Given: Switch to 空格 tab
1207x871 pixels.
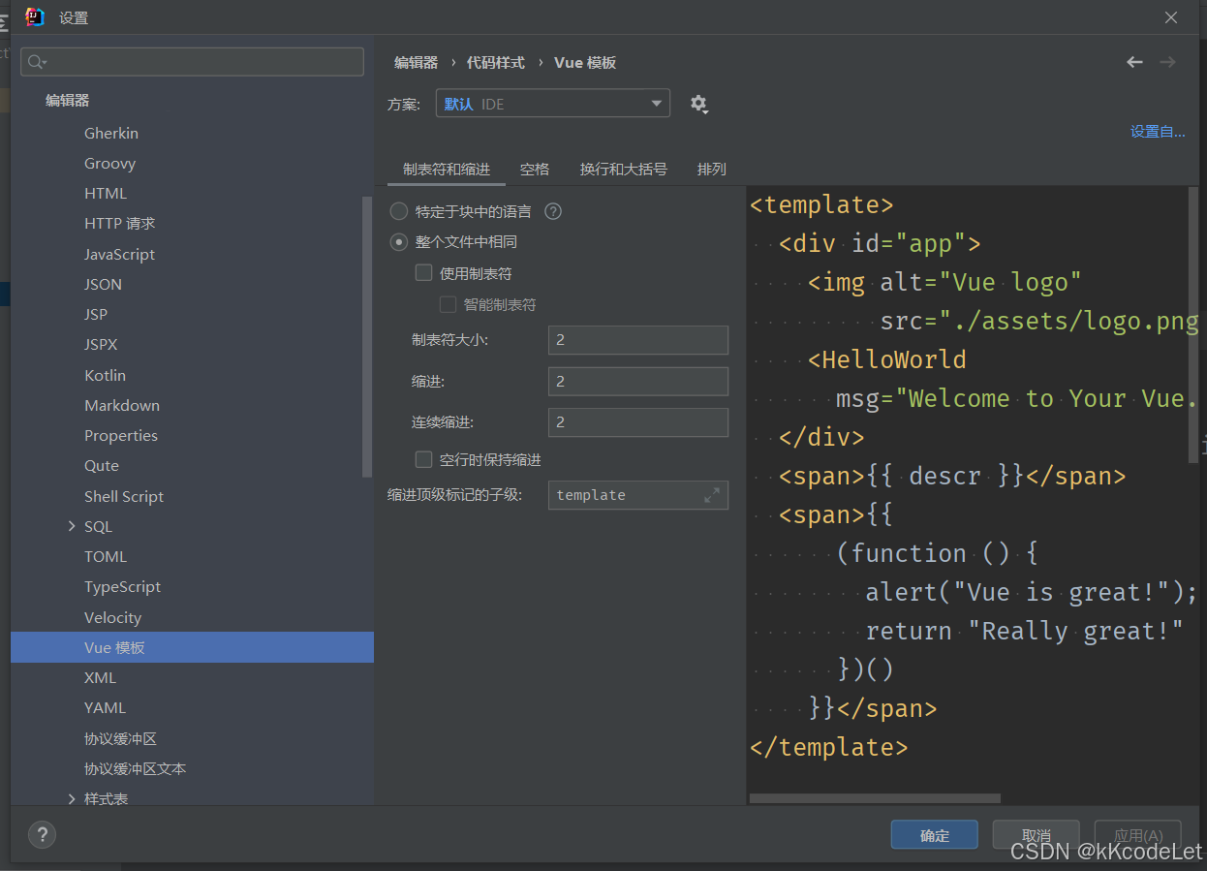Looking at the screenshot, I should 535,169.
